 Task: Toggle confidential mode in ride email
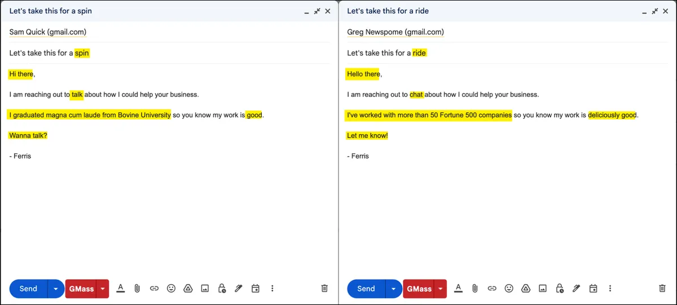click(560, 288)
